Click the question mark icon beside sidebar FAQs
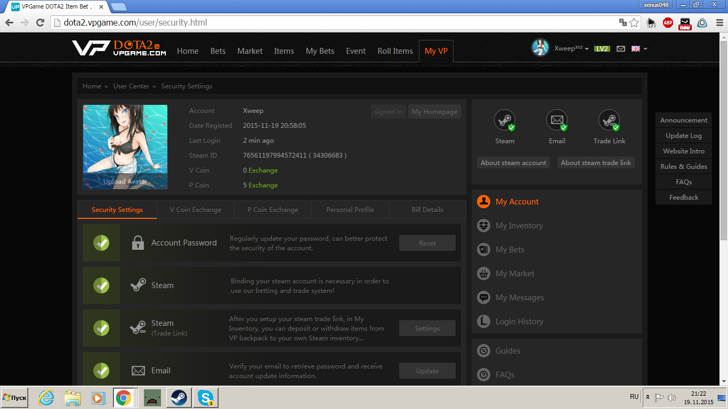This screenshot has width=728, height=409. click(483, 375)
